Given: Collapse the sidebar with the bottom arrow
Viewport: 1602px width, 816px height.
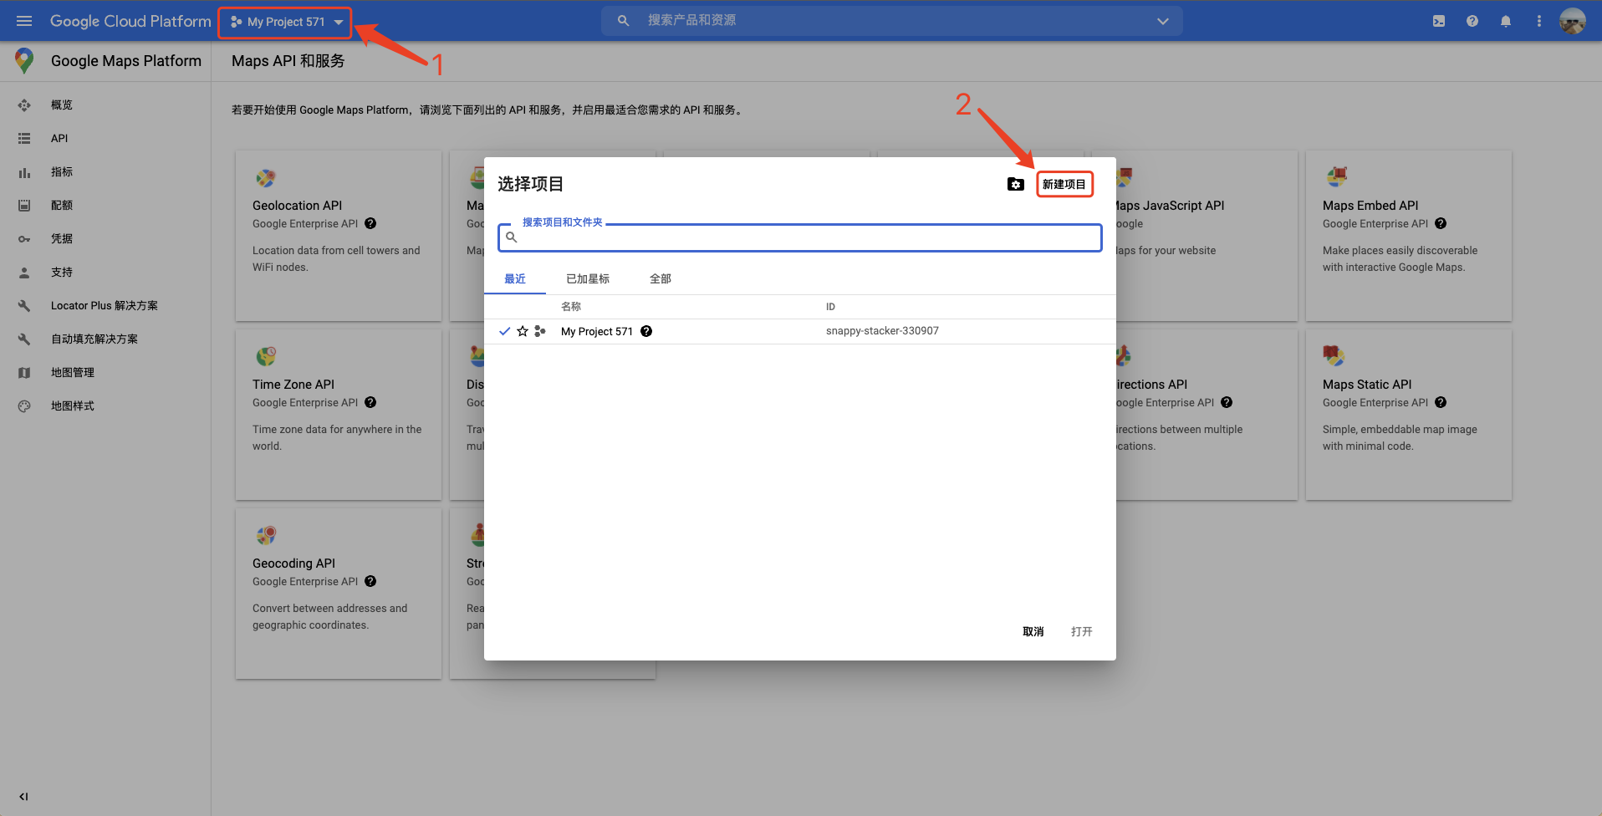Looking at the screenshot, I should coord(23,796).
